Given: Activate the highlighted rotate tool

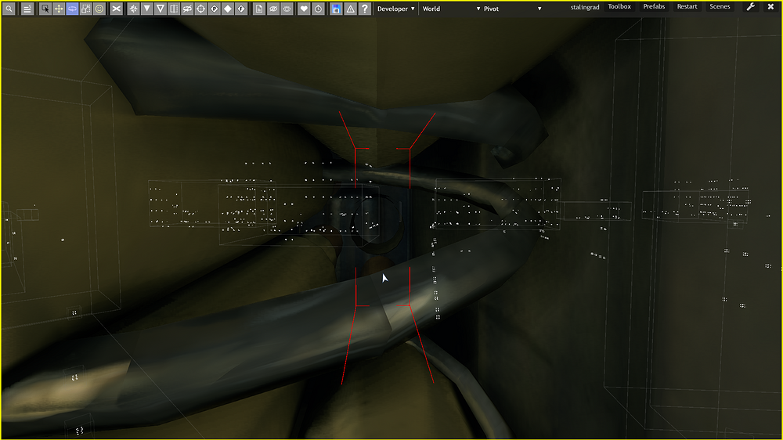Looking at the screenshot, I should (x=72, y=9).
